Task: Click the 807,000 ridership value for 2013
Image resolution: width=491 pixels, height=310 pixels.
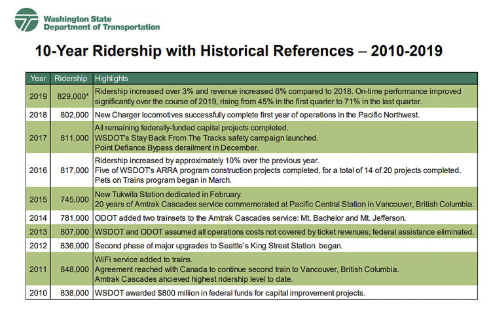Action: (71, 232)
